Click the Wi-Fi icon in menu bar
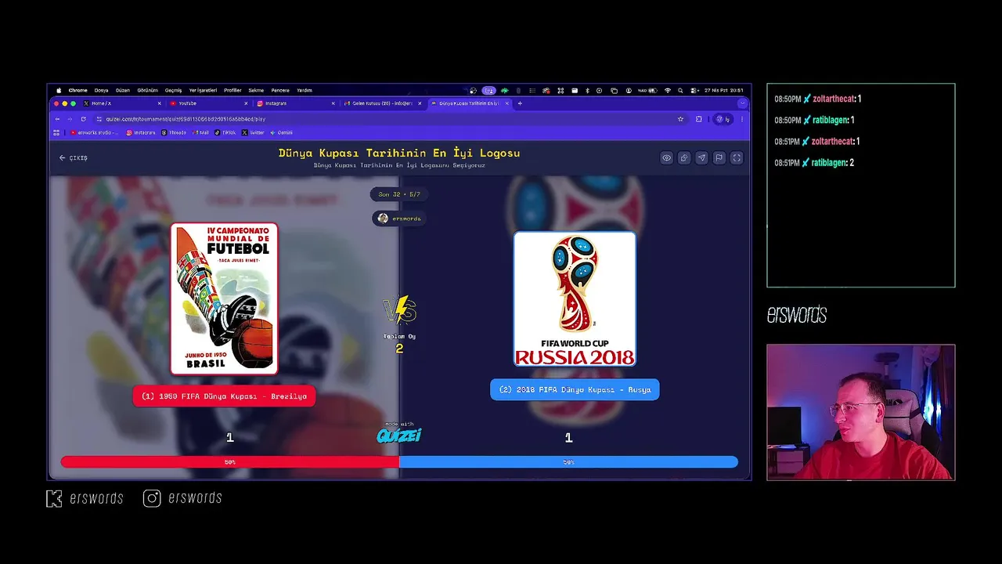Image resolution: width=1002 pixels, height=564 pixels. click(668, 90)
